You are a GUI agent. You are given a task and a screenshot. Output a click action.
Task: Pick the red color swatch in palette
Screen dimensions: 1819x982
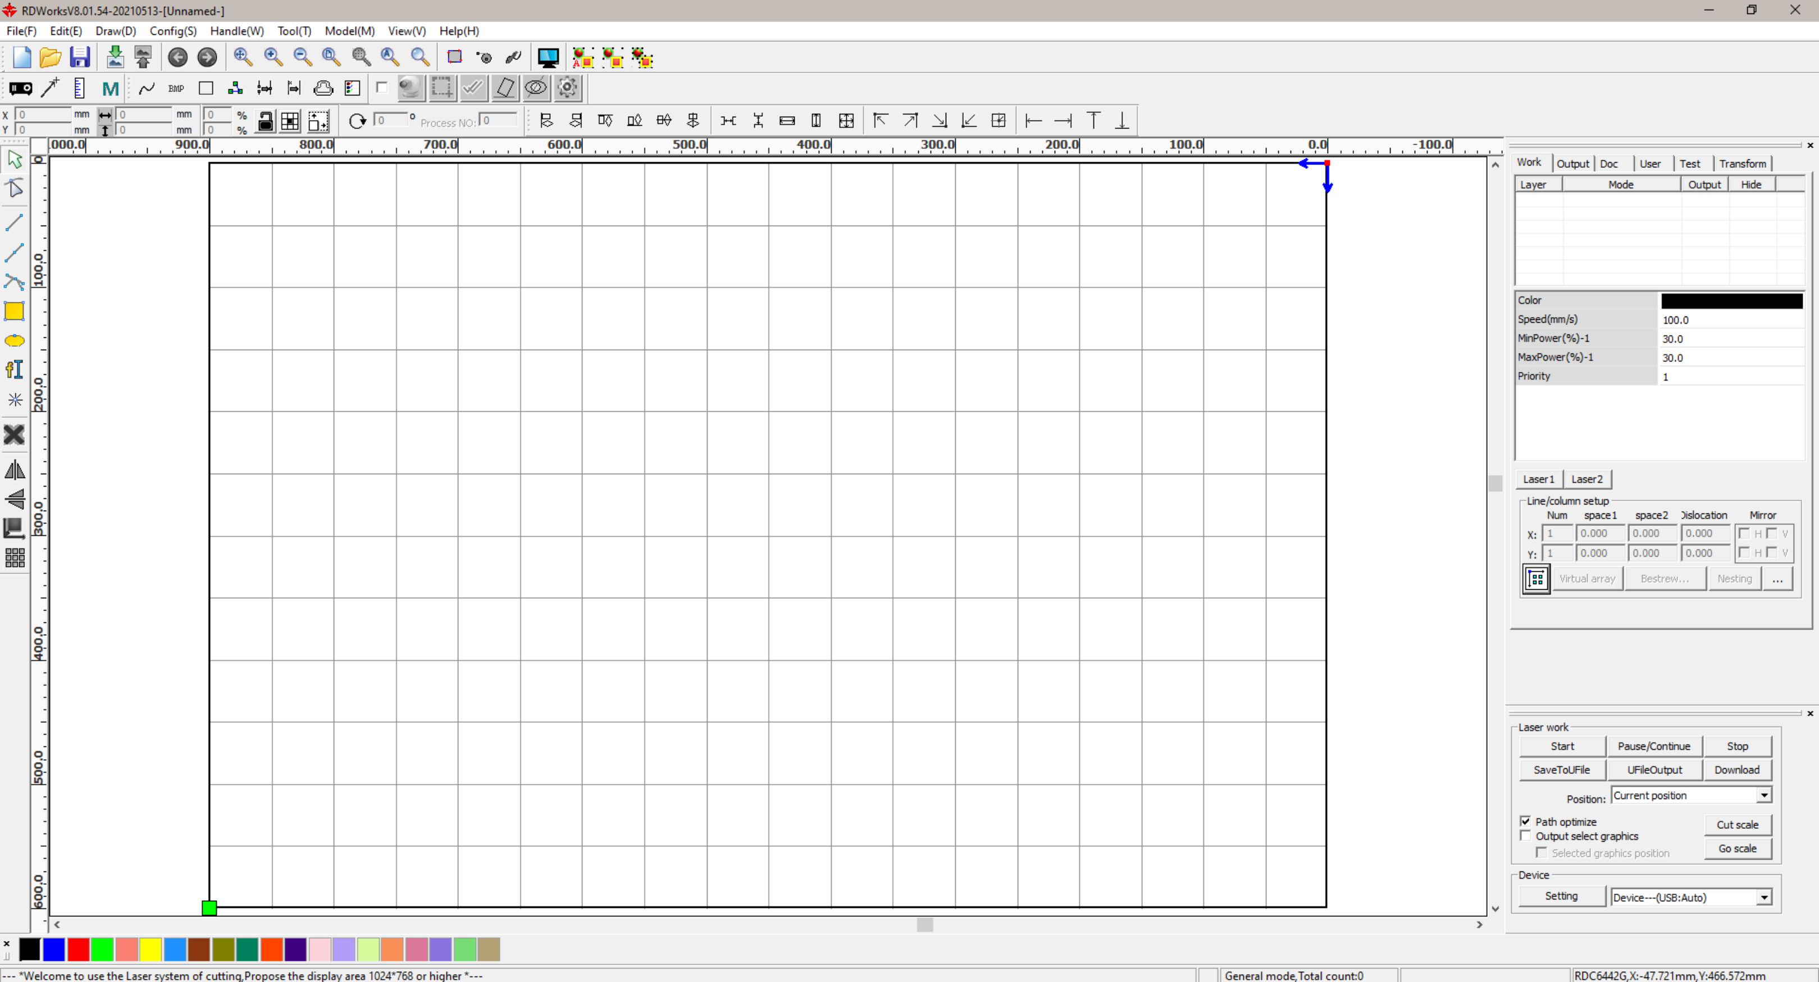pyautogui.click(x=77, y=949)
